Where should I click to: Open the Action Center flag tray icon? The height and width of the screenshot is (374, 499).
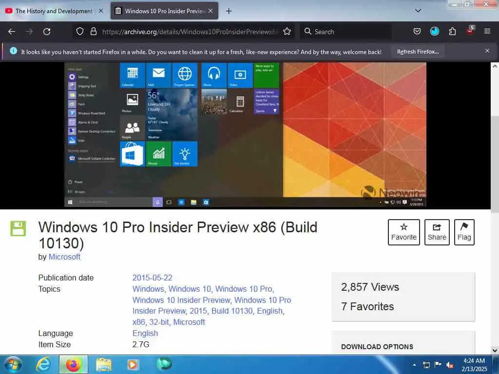point(438,364)
